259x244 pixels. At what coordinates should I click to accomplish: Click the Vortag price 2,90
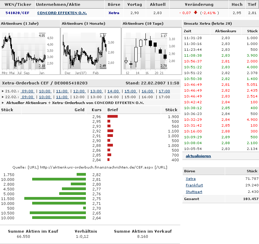(134, 13)
